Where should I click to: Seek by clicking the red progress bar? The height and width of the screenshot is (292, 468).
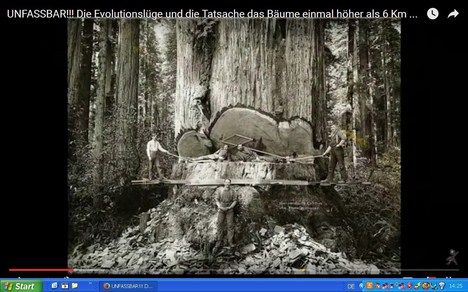click(x=40, y=270)
